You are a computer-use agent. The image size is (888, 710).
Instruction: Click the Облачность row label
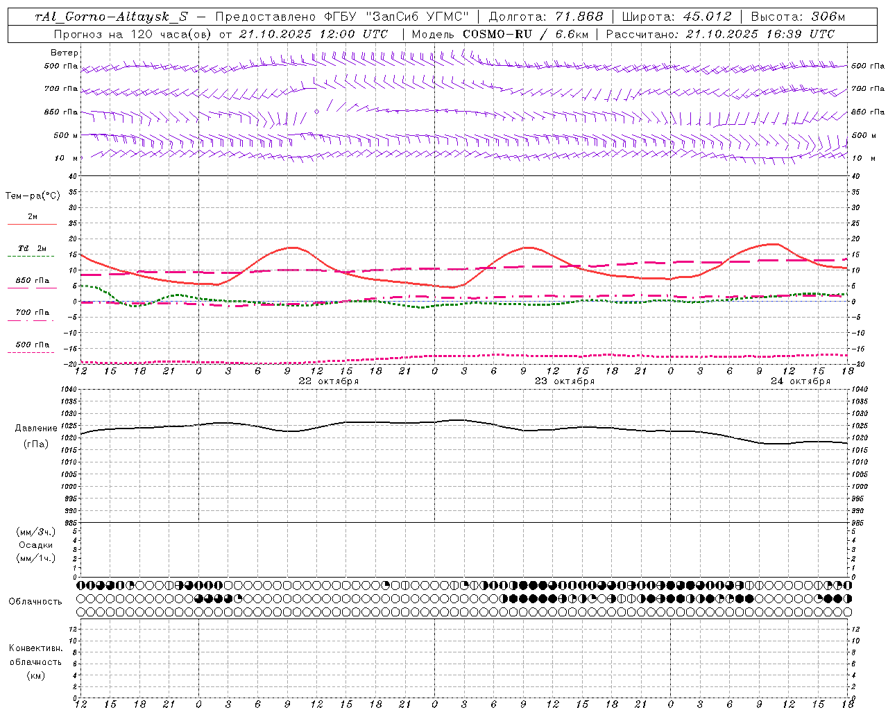[35, 602]
